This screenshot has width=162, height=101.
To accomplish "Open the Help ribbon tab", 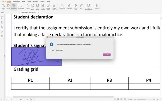I will [x=48, y=1].
